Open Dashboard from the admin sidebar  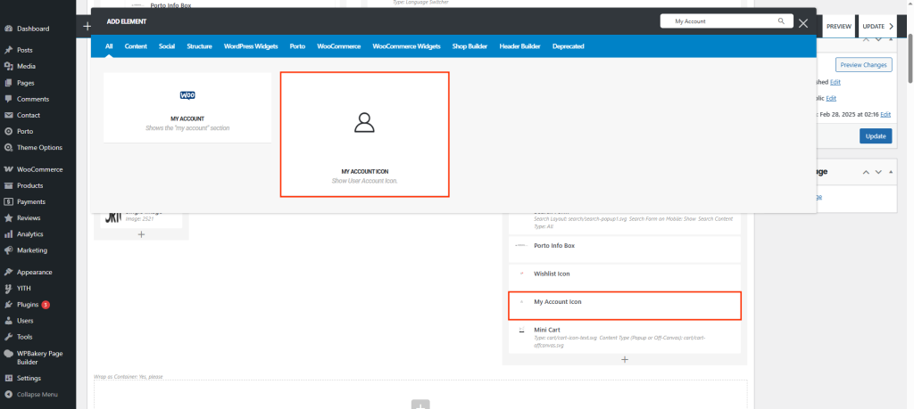point(33,29)
